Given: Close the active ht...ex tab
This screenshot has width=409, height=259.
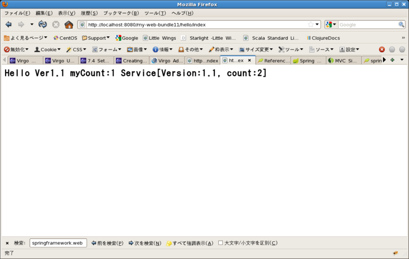Looking at the screenshot, I should tap(249, 60).
